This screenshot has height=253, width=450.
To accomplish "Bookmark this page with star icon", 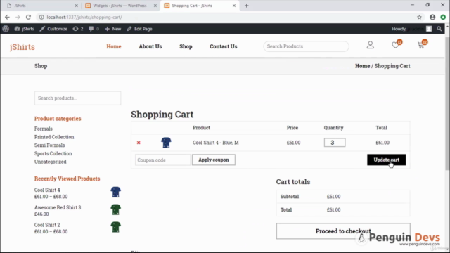I will pyautogui.click(x=419, y=17).
